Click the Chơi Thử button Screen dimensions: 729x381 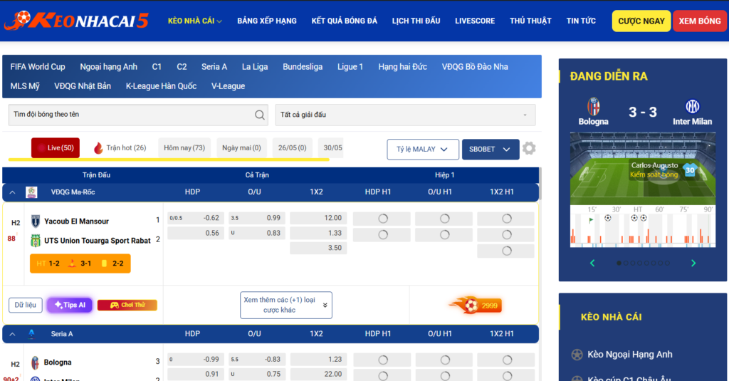[127, 306]
